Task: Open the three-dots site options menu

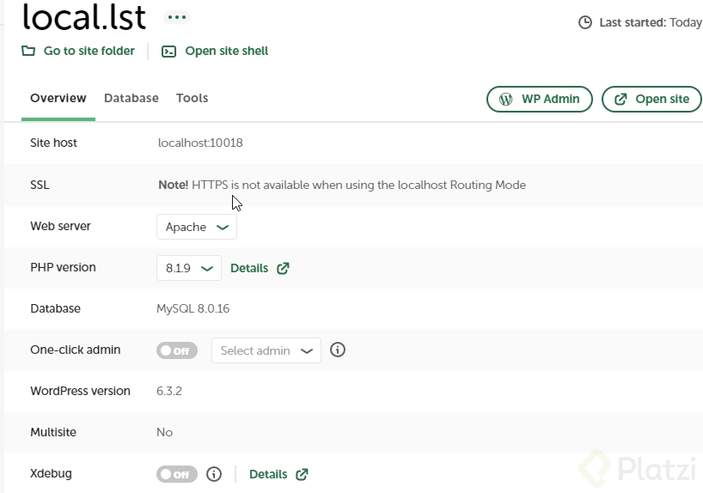Action: coord(178,17)
